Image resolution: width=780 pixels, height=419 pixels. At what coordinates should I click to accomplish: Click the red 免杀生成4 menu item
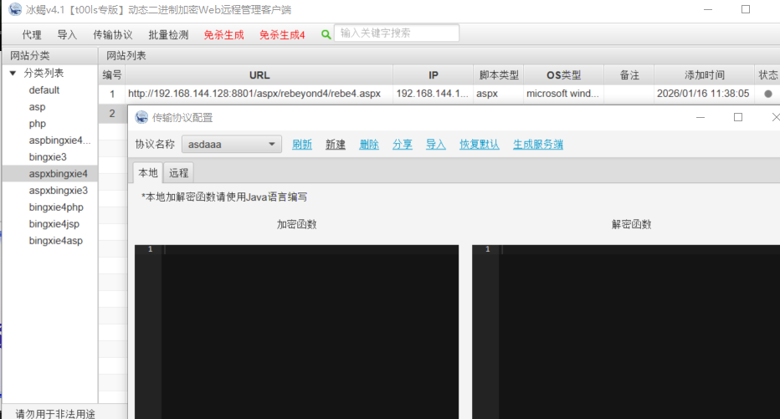pos(282,35)
